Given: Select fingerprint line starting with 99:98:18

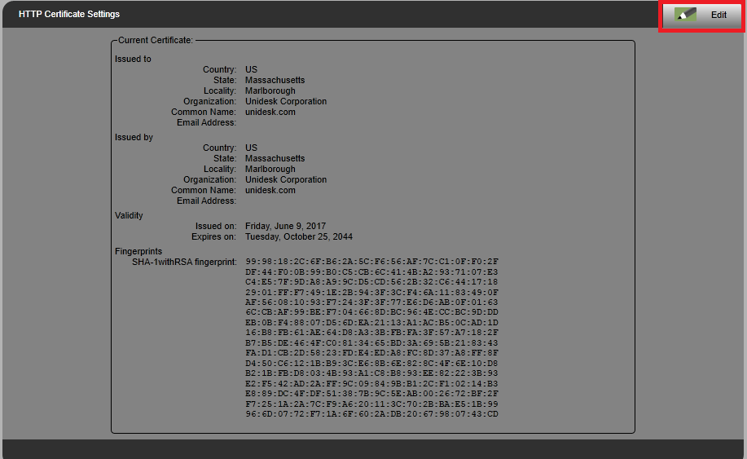Looking at the screenshot, I should (x=371, y=262).
